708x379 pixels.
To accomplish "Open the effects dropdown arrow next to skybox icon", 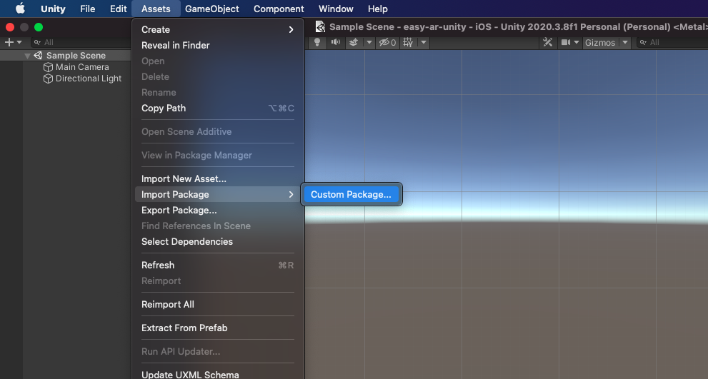I will pos(369,42).
